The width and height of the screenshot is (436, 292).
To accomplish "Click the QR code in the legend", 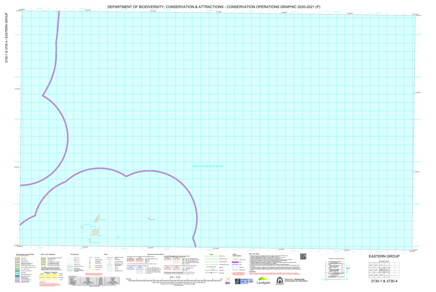I will [302, 256].
